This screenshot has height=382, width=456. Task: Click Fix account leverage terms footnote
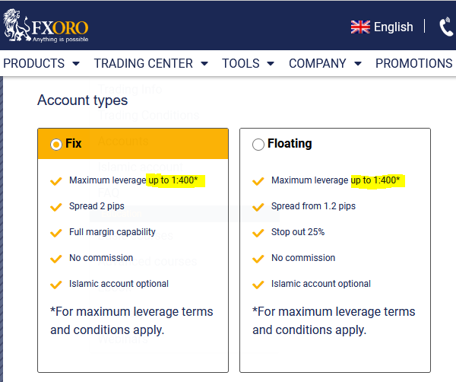pyautogui.click(x=131, y=321)
